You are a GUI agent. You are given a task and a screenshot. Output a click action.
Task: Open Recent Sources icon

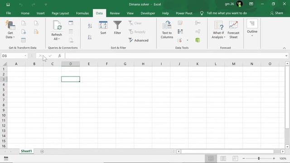point(36,23)
